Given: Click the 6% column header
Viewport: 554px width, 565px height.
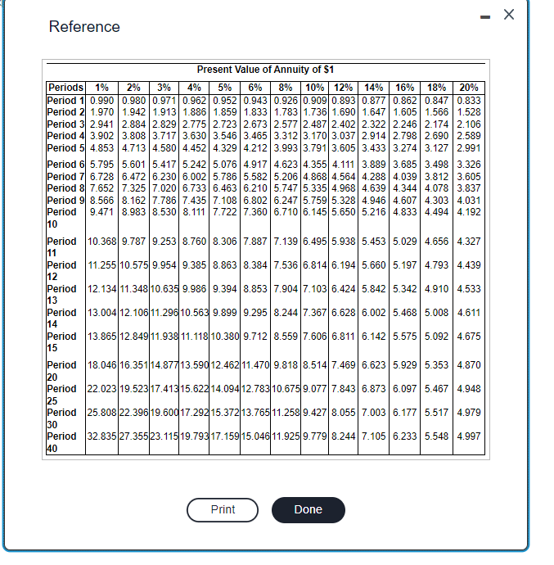Looking at the screenshot, I should click(x=255, y=88).
